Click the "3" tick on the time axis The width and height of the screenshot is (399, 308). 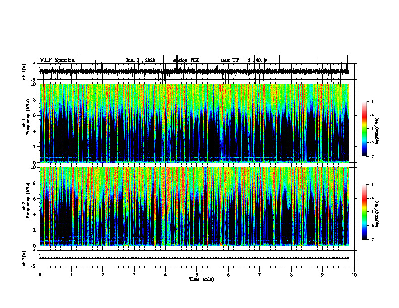[134, 275]
